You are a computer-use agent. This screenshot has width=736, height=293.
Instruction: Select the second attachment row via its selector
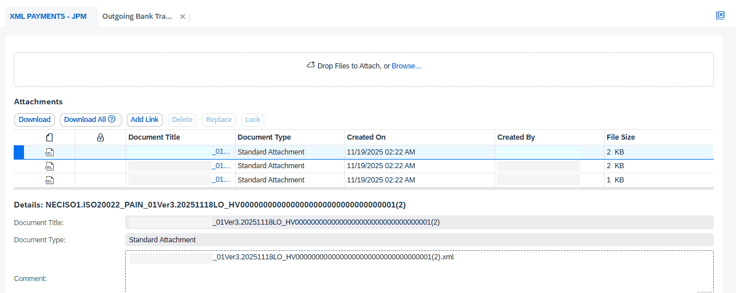pyautogui.click(x=19, y=166)
